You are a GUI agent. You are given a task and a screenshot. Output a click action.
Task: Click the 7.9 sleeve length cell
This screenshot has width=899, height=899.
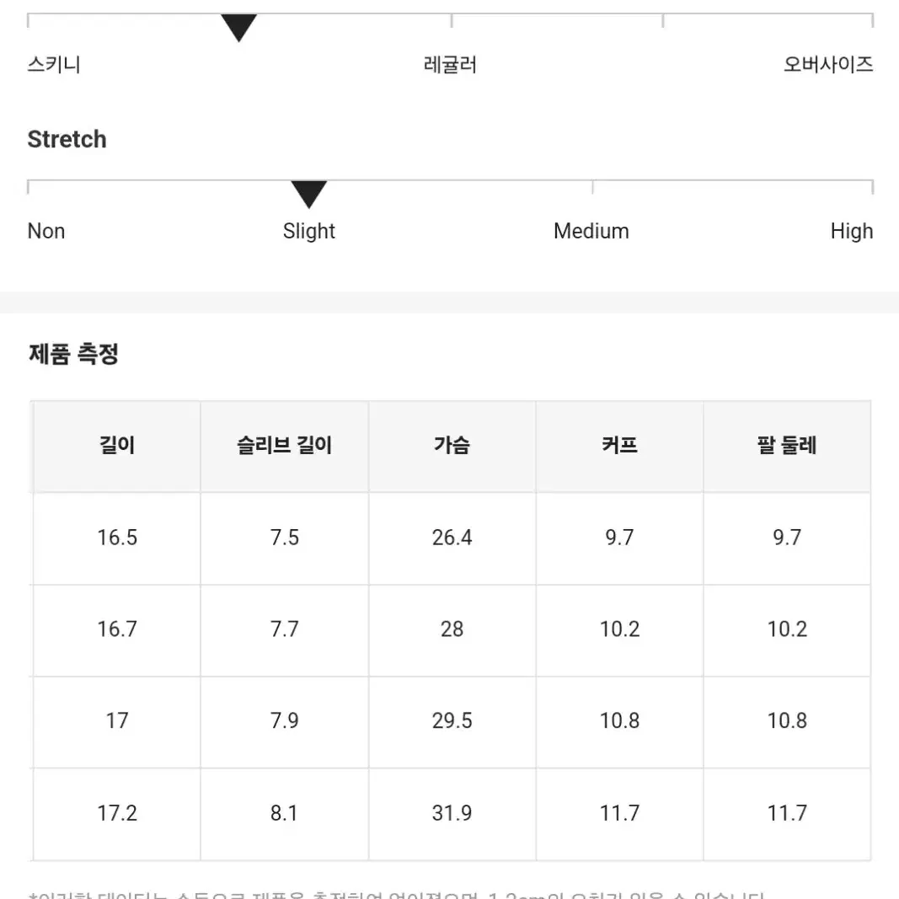(x=285, y=721)
